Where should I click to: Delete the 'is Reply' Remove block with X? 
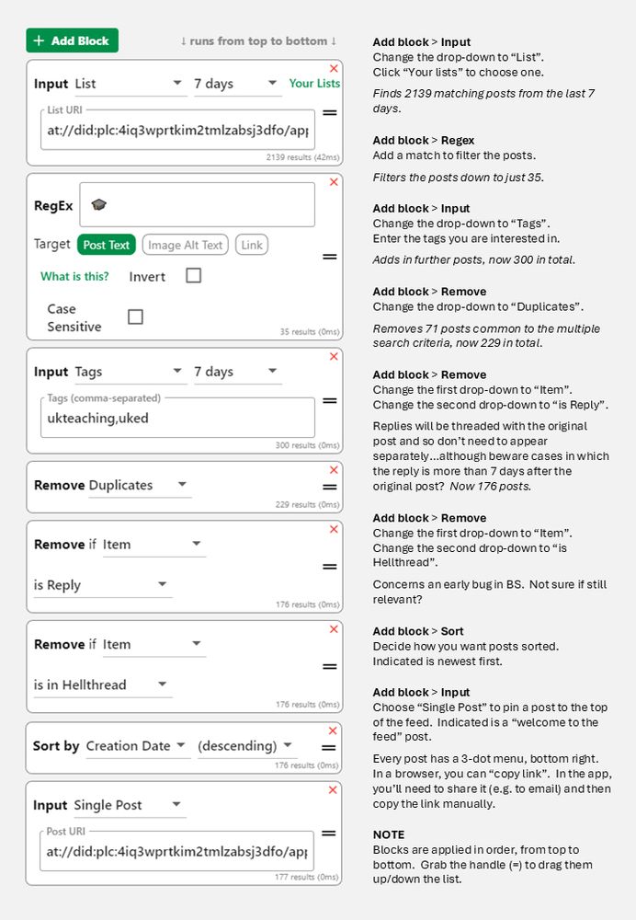pos(334,529)
